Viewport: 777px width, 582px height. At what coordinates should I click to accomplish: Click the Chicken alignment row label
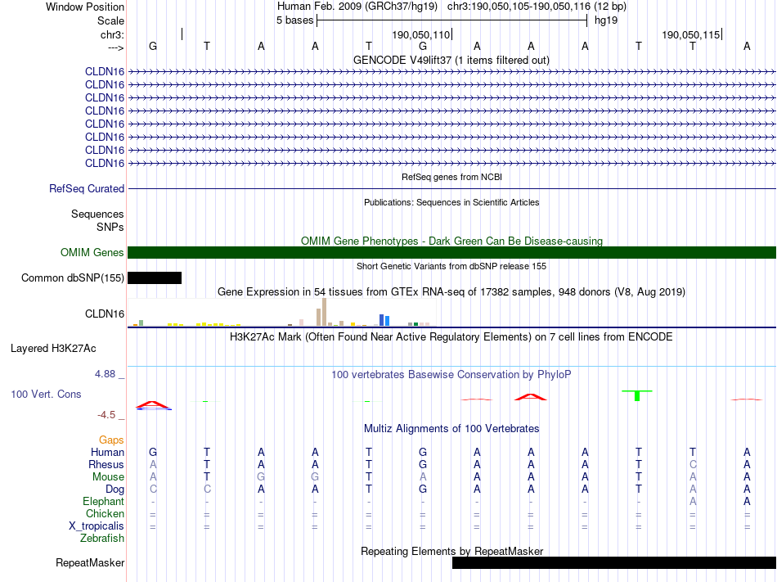pos(105,513)
